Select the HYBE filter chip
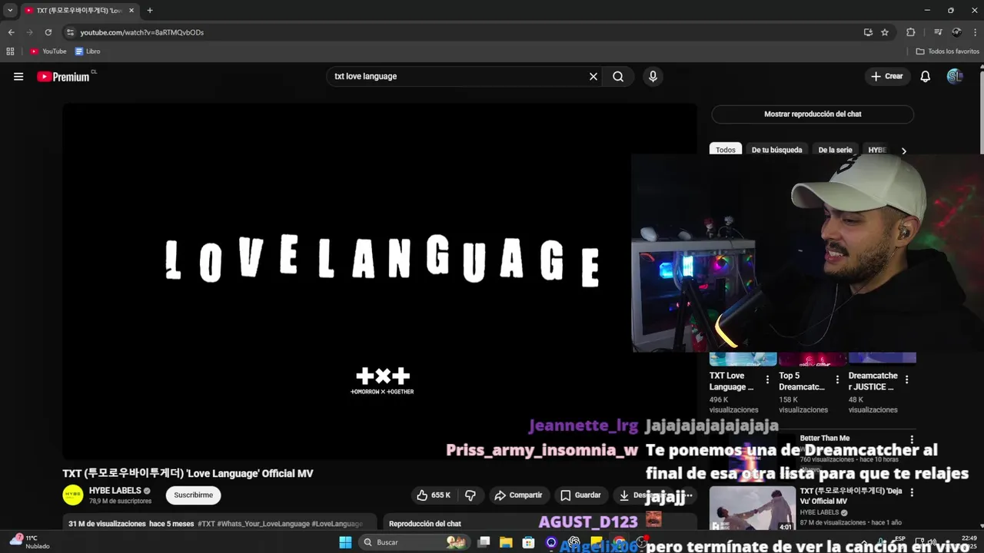The height and width of the screenshot is (553, 984). [x=877, y=150]
